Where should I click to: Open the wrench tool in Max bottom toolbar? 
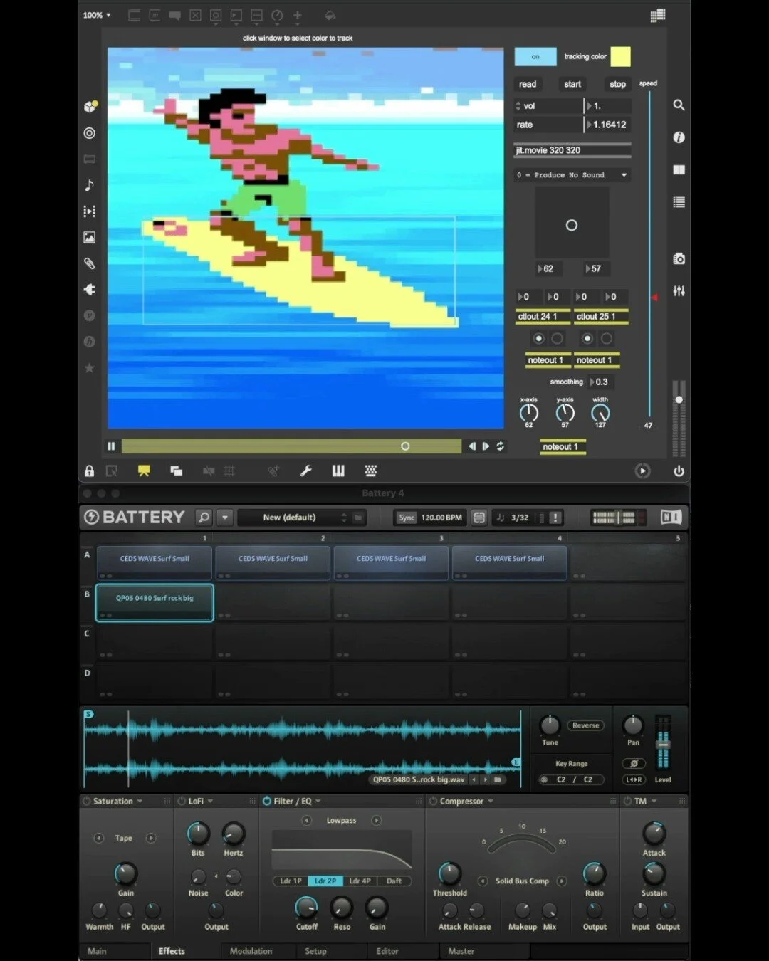[306, 471]
